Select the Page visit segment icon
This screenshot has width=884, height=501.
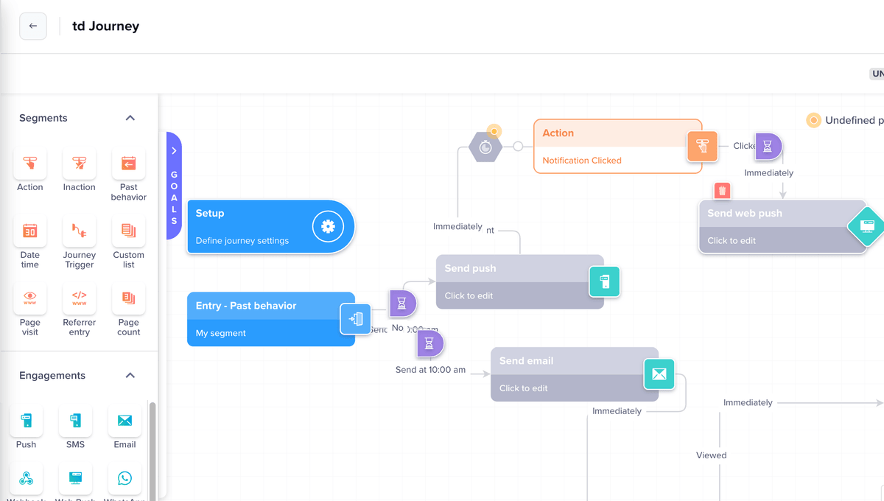pos(30,298)
